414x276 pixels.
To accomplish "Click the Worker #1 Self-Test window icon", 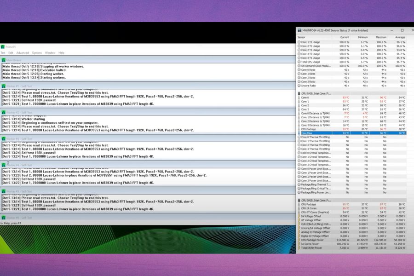I will (3, 86).
